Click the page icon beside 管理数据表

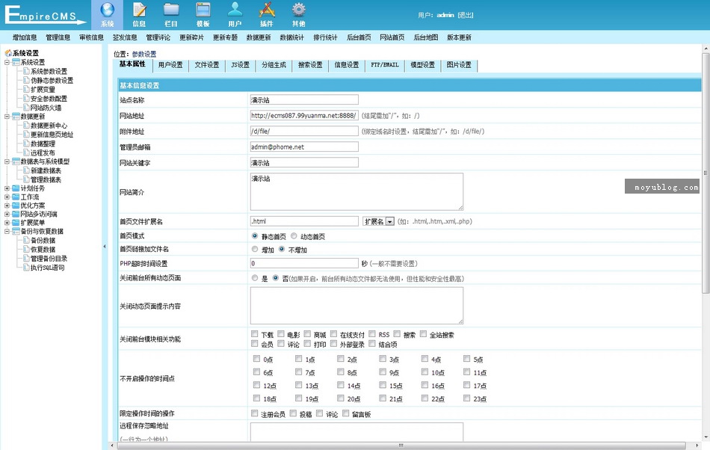(26, 179)
